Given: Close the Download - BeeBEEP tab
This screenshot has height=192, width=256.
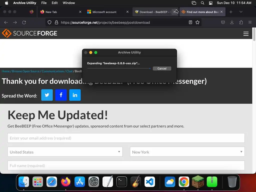Looking at the screenshot, I should pyautogui.click(x=174, y=12).
